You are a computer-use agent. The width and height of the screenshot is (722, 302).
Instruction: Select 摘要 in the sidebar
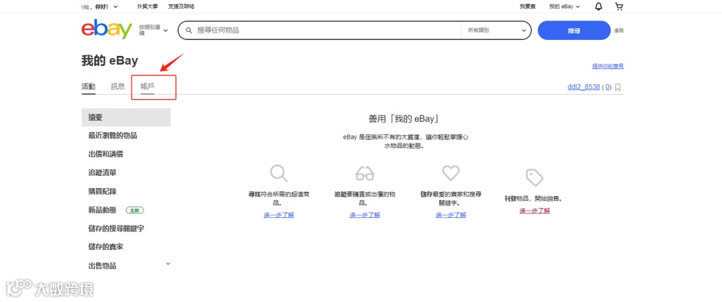click(x=126, y=117)
